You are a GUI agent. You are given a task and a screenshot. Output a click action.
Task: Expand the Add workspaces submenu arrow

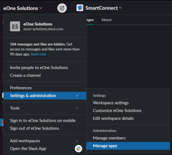pyautogui.click(x=77, y=141)
